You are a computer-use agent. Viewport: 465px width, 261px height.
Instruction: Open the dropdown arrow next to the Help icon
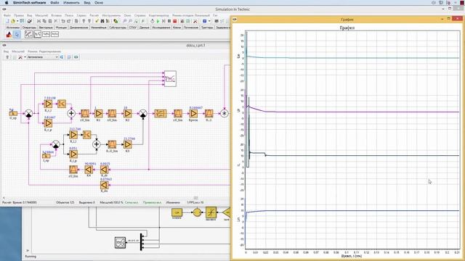point(209,21)
